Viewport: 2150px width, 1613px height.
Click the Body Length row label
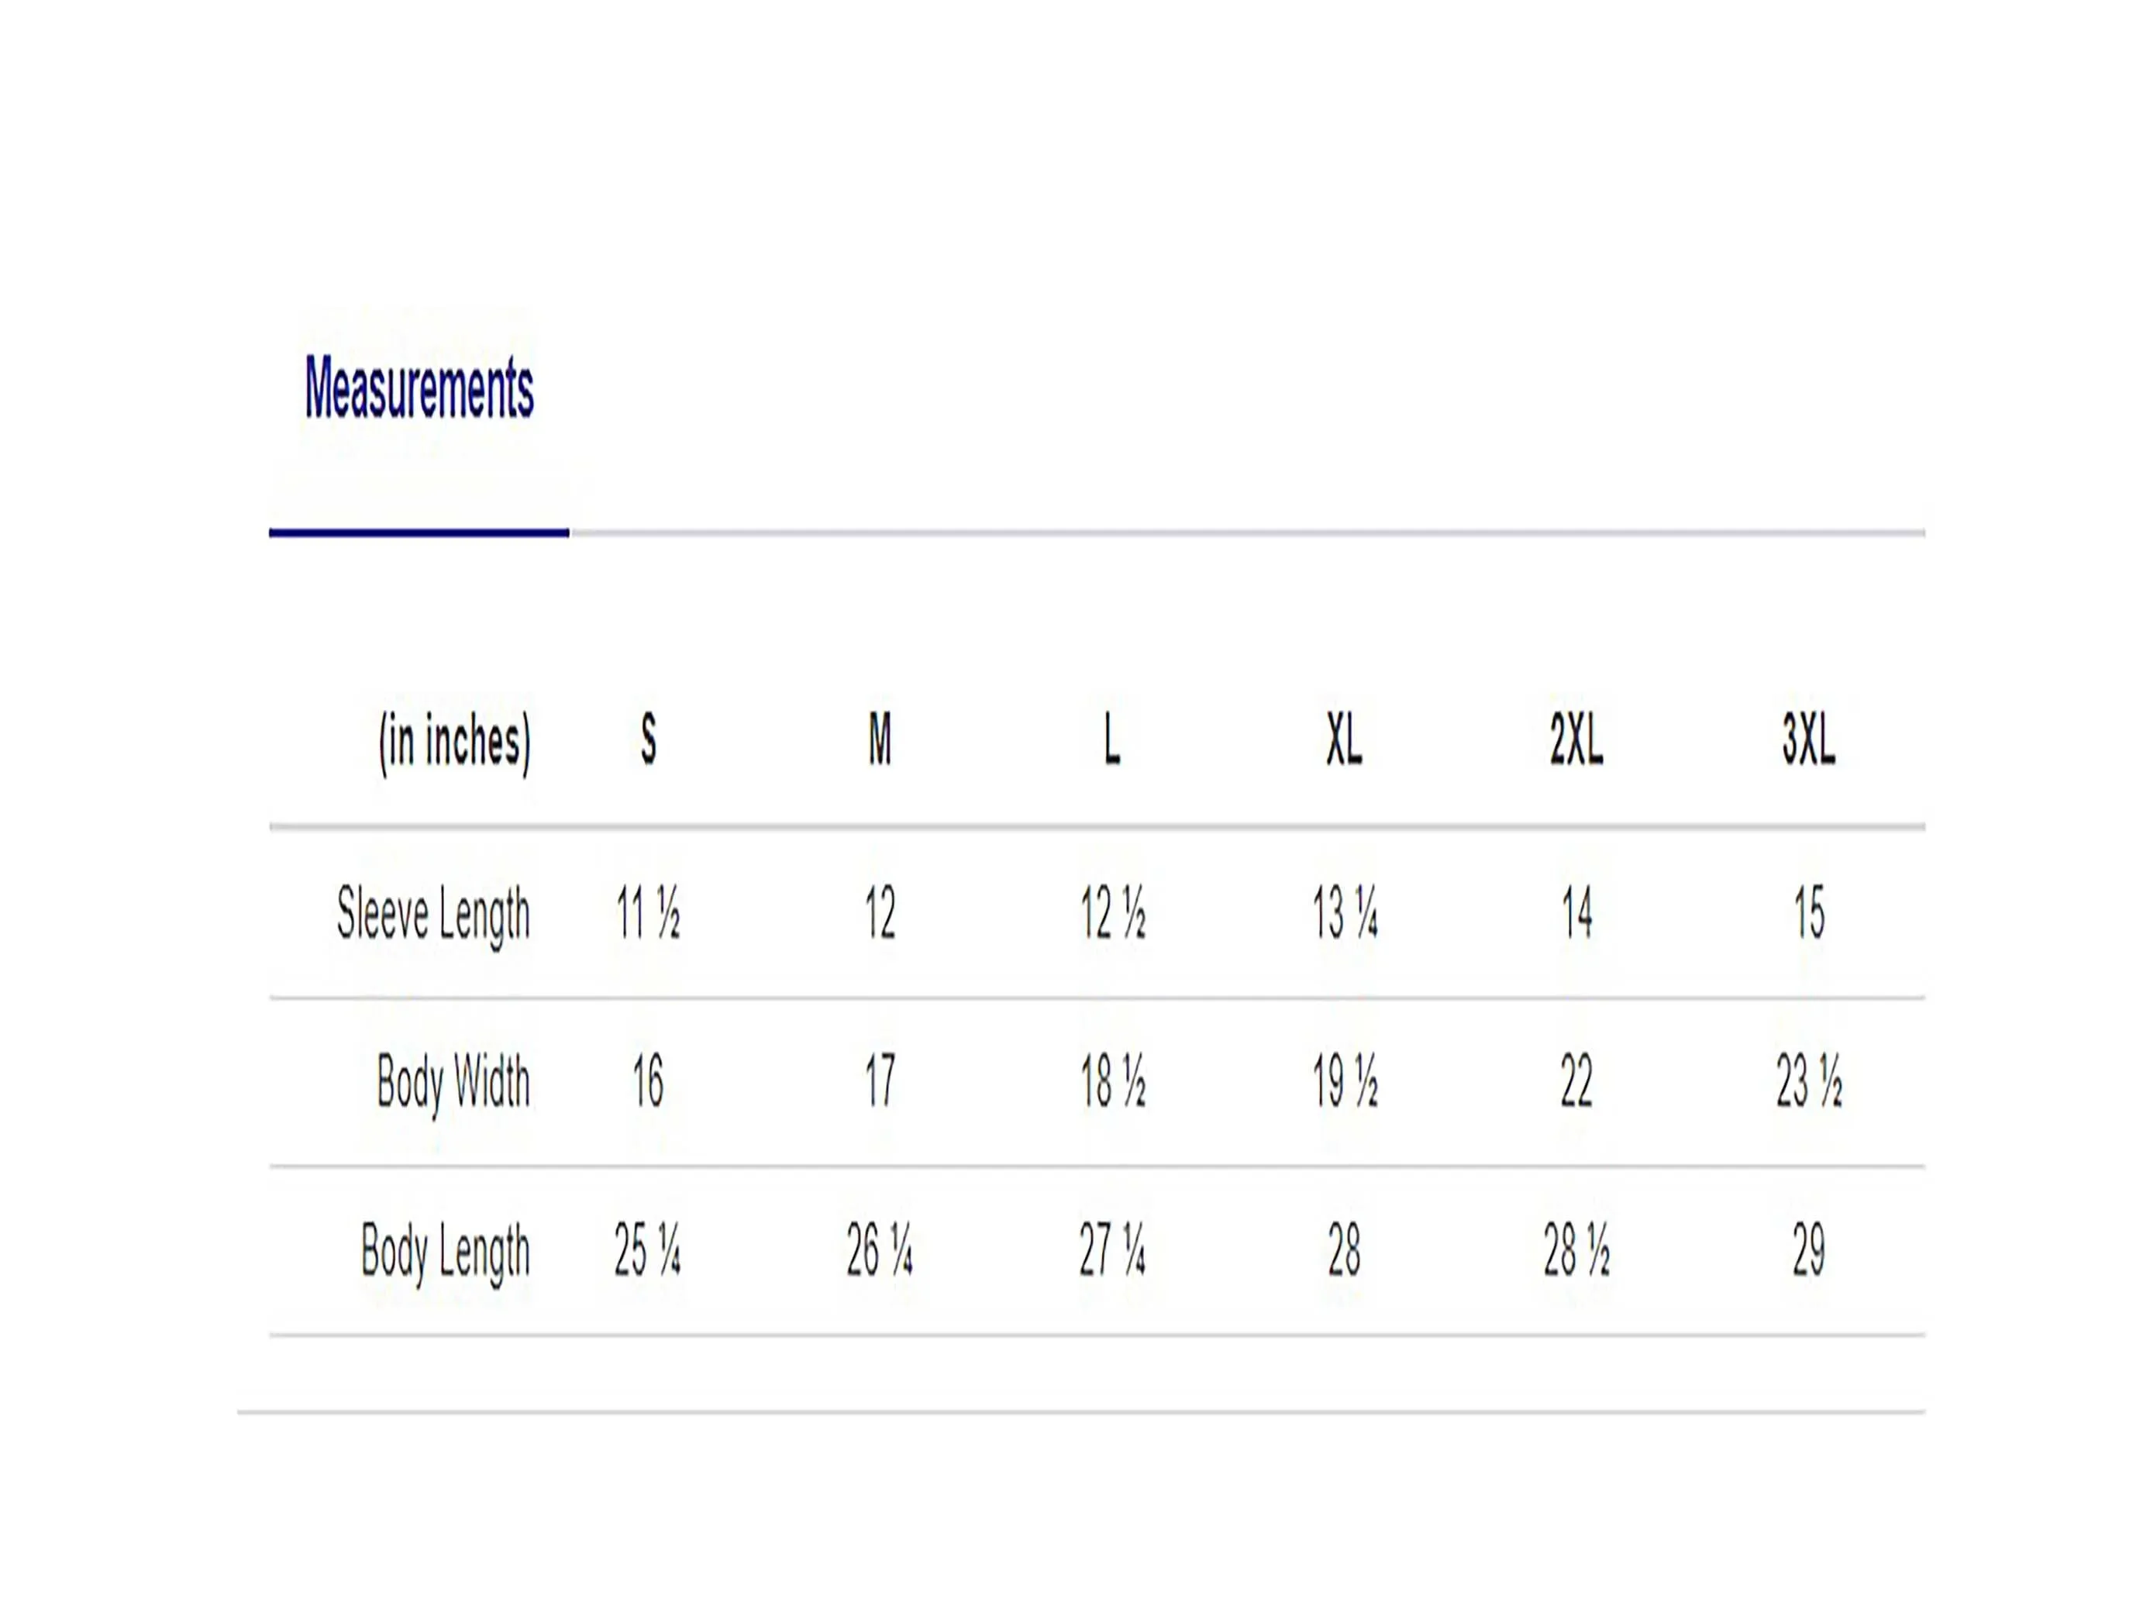click(446, 1250)
